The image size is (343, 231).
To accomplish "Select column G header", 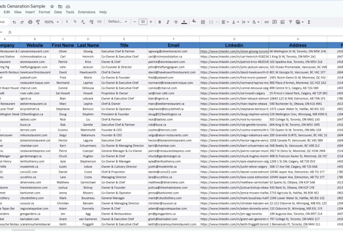I will (234, 39).
